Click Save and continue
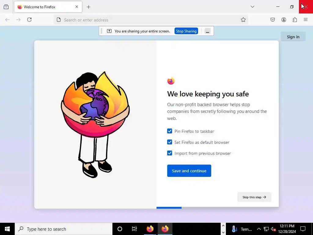The height and width of the screenshot is (235, 313). (x=189, y=171)
